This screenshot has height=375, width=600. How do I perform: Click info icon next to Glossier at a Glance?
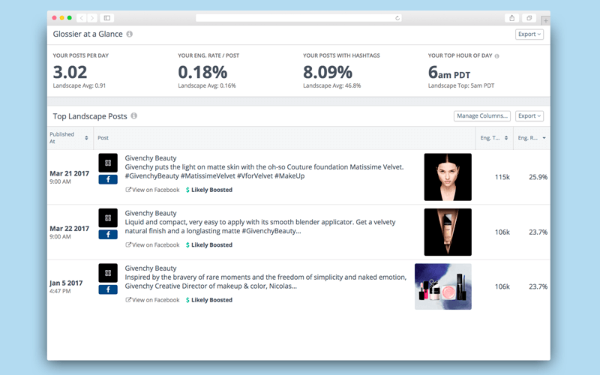[130, 34]
